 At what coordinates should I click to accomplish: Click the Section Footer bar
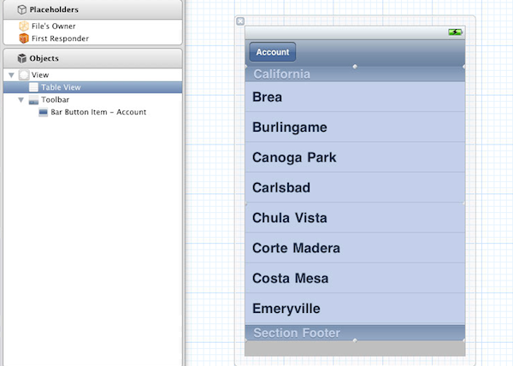(x=355, y=333)
